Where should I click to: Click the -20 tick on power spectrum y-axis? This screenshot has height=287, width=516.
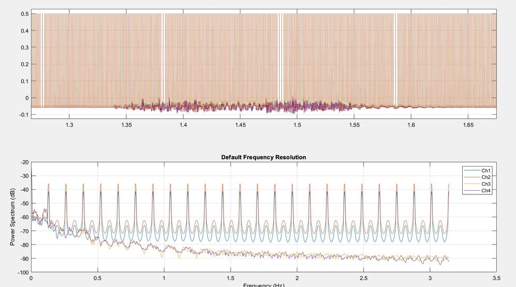coord(25,162)
